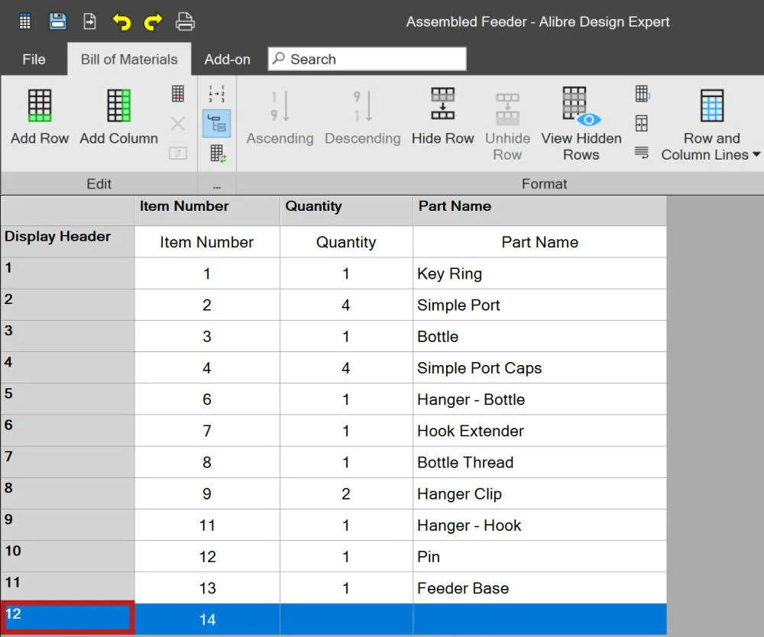This screenshot has width=764, height=637.
Task: Click the grayed X delete icon
Action: pyautogui.click(x=178, y=124)
